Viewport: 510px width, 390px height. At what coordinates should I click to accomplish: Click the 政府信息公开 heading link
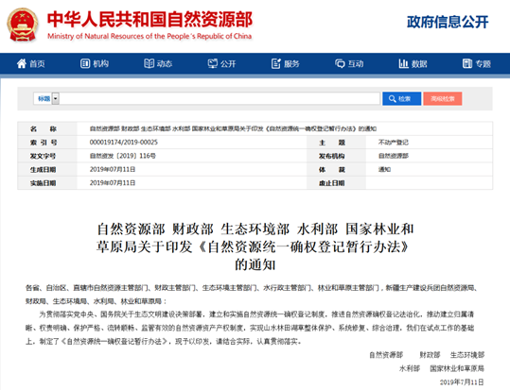click(448, 22)
